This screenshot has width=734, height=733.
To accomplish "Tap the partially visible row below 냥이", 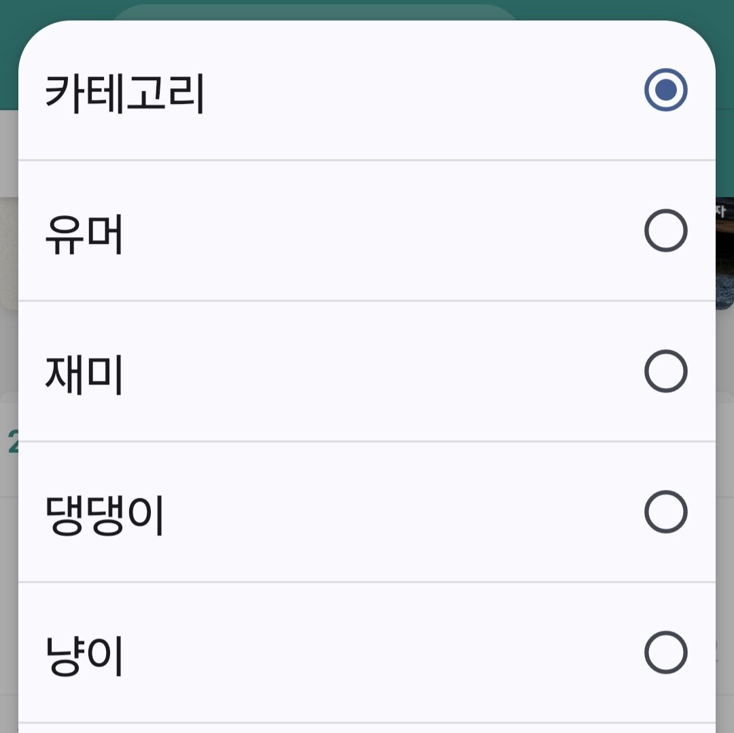I will click(367, 728).
